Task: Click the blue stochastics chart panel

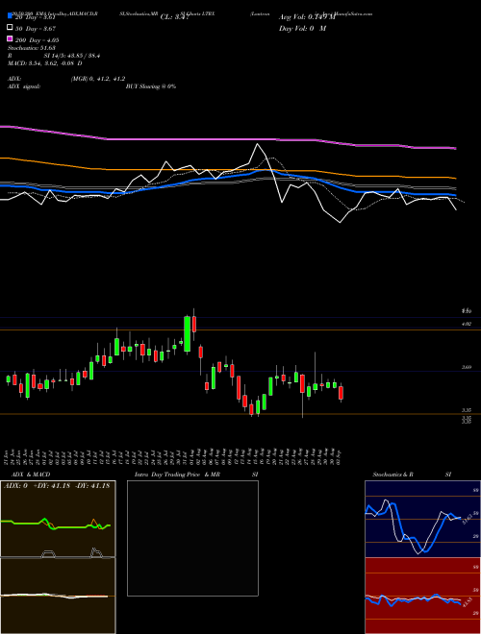Action: 422,519
